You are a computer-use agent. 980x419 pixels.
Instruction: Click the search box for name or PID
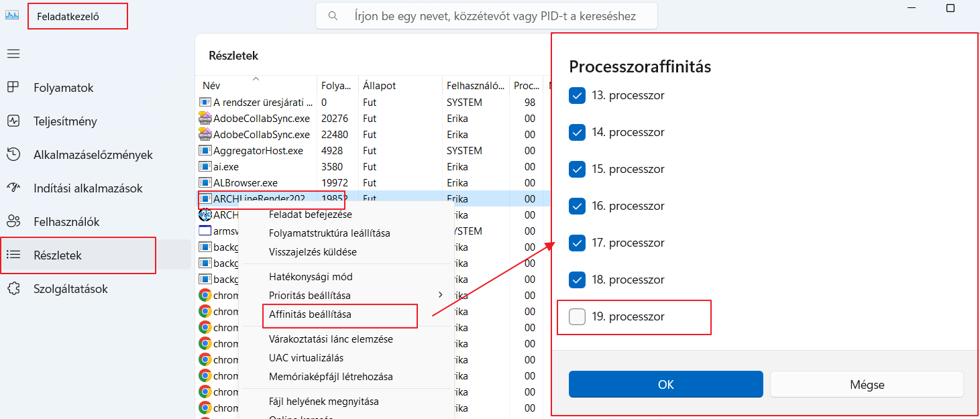[487, 15]
